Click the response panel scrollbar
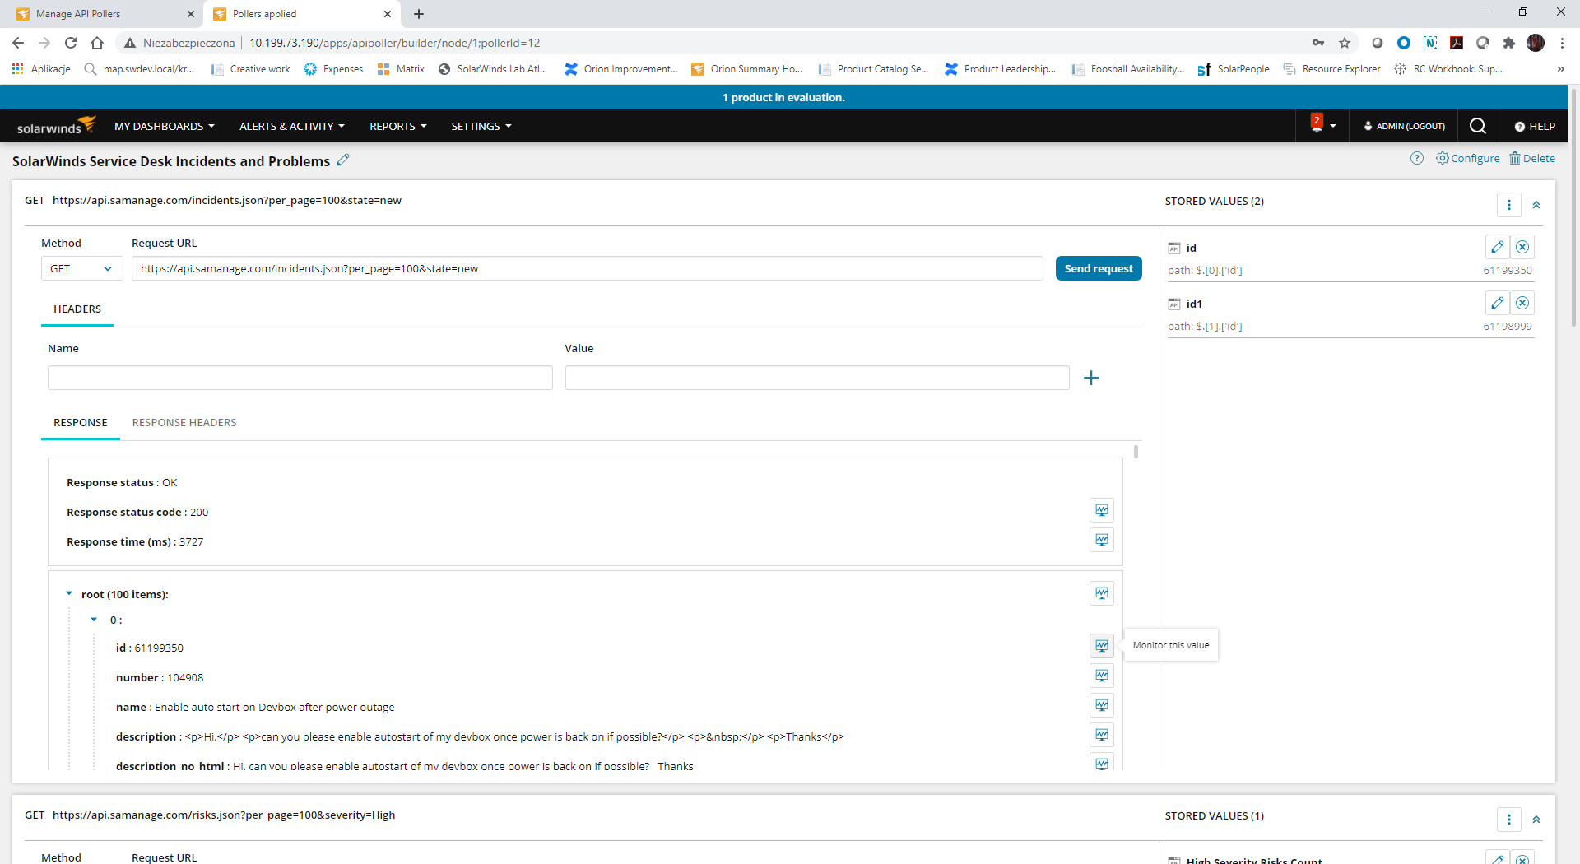Image resolution: width=1580 pixels, height=864 pixels. tap(1136, 452)
